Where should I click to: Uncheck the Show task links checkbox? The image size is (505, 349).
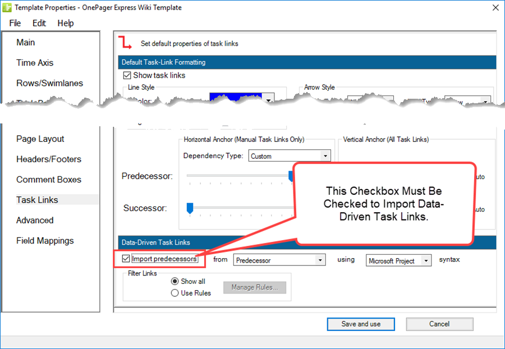click(x=127, y=75)
